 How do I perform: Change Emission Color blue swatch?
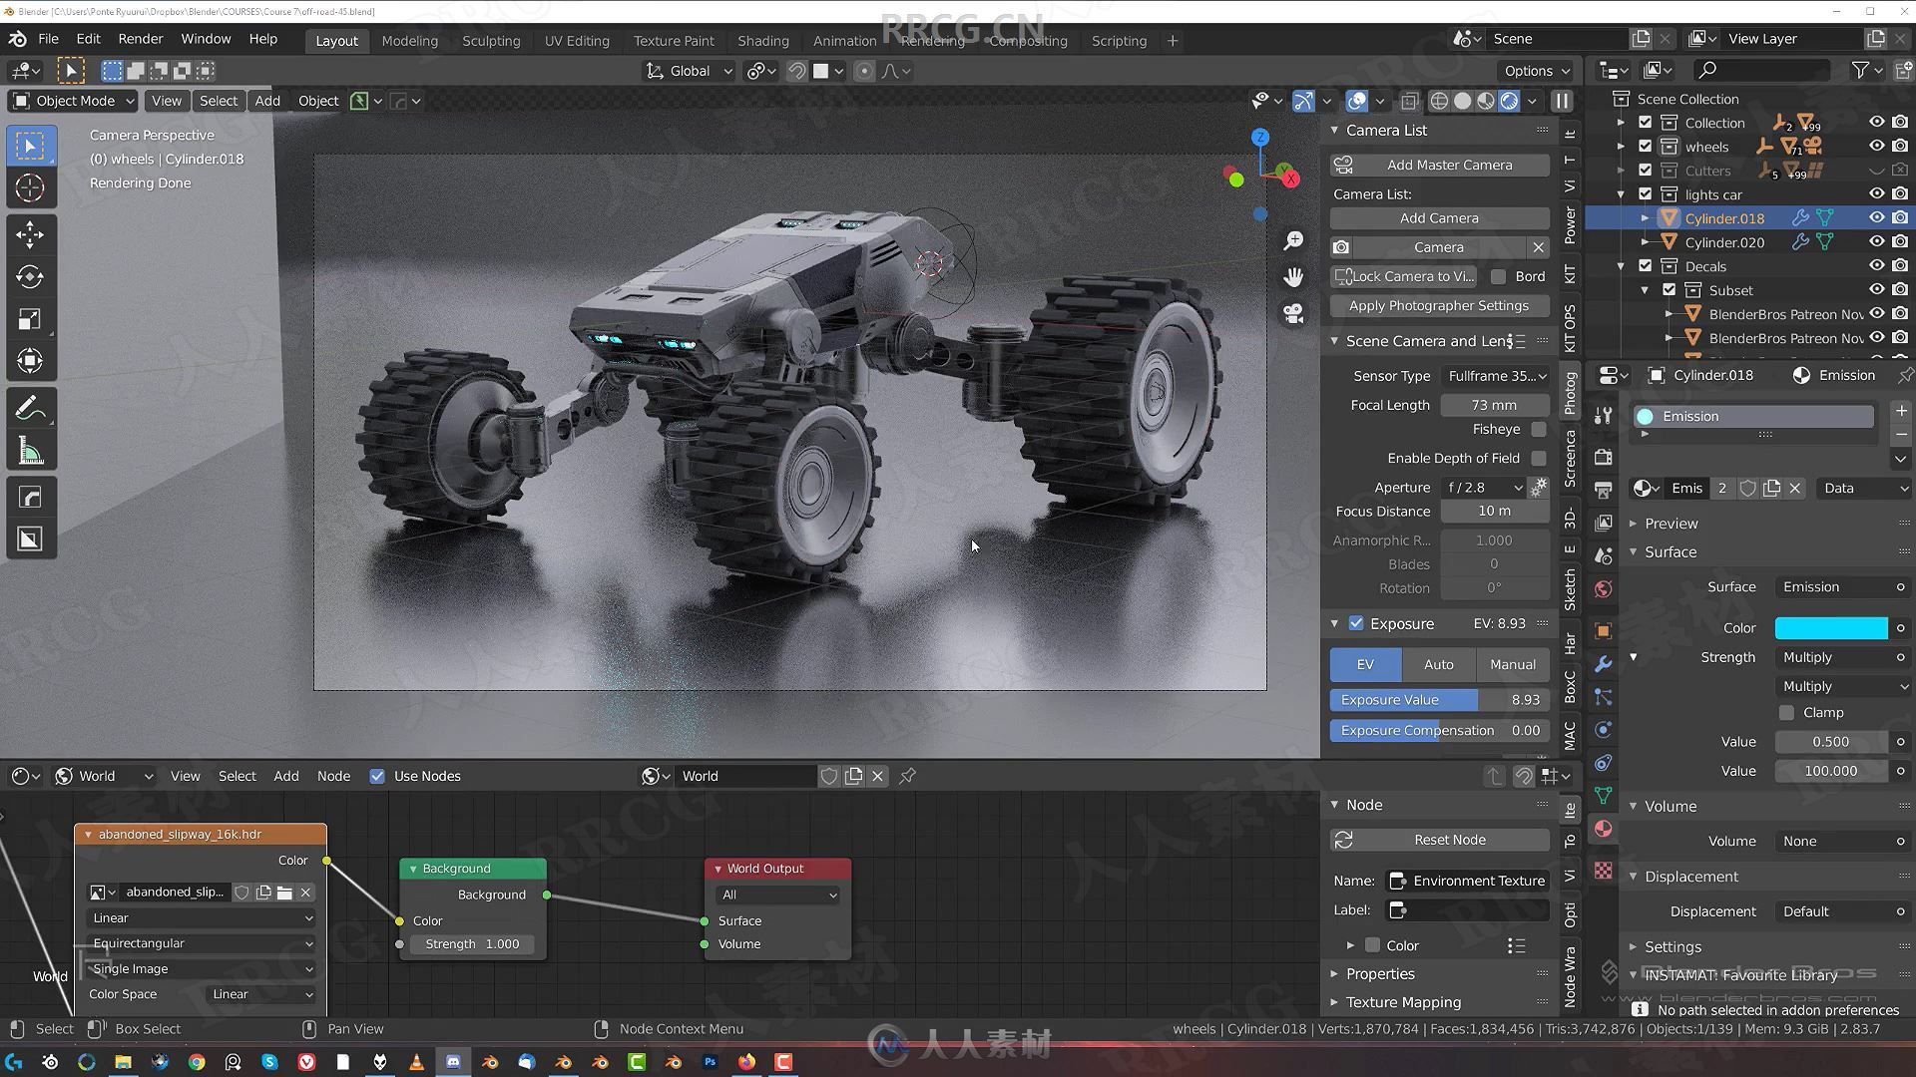pyautogui.click(x=1830, y=627)
